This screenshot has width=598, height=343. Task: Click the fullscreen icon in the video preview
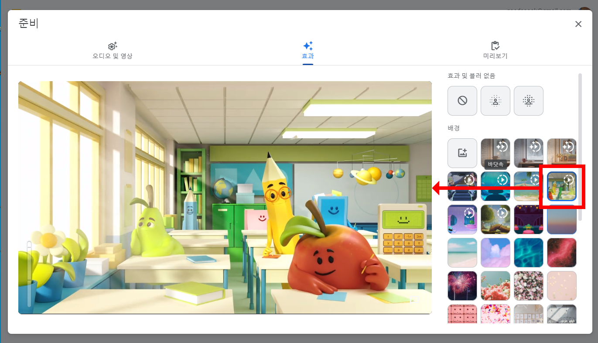[x=415, y=300]
